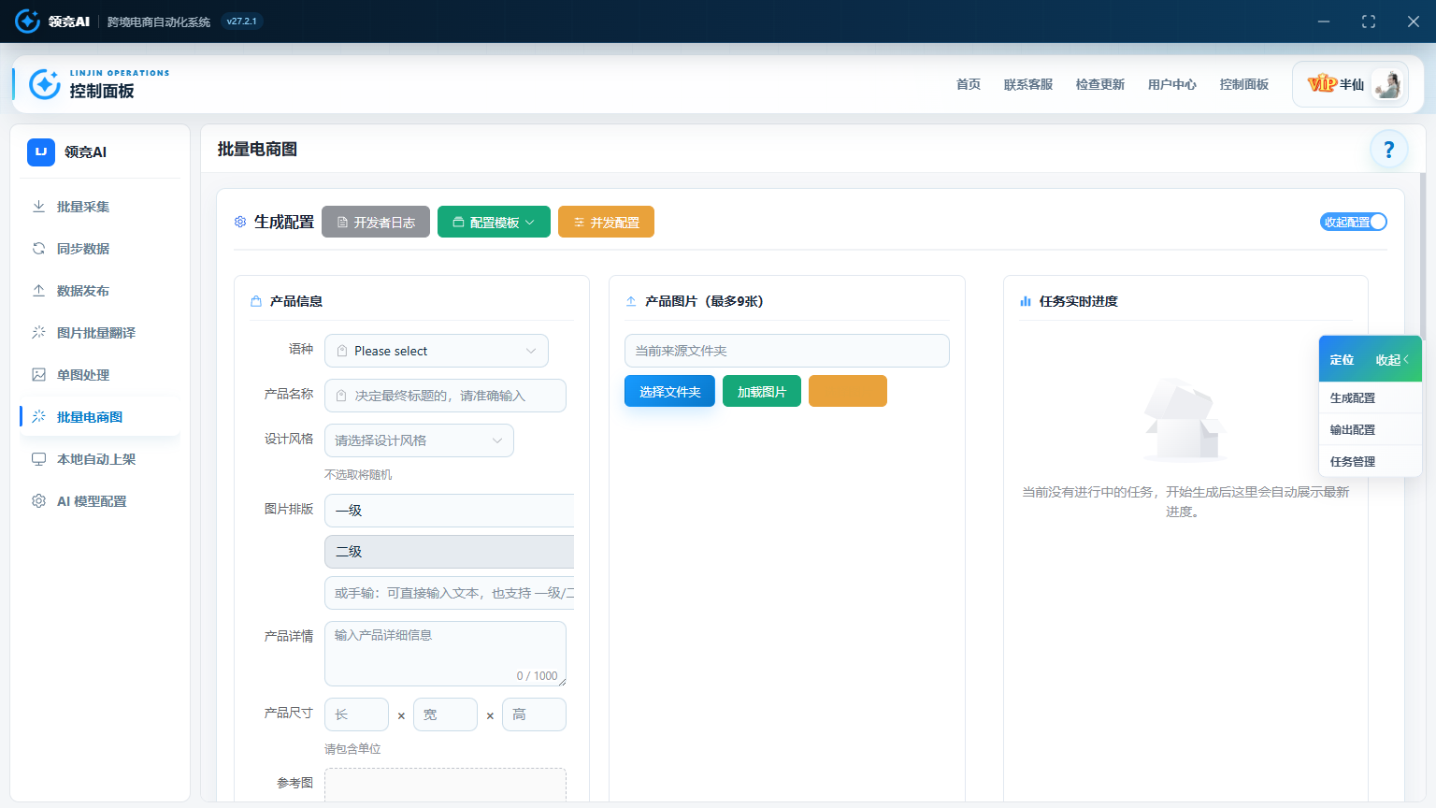Click the 宽 size field
1436x808 pixels.
pos(445,714)
